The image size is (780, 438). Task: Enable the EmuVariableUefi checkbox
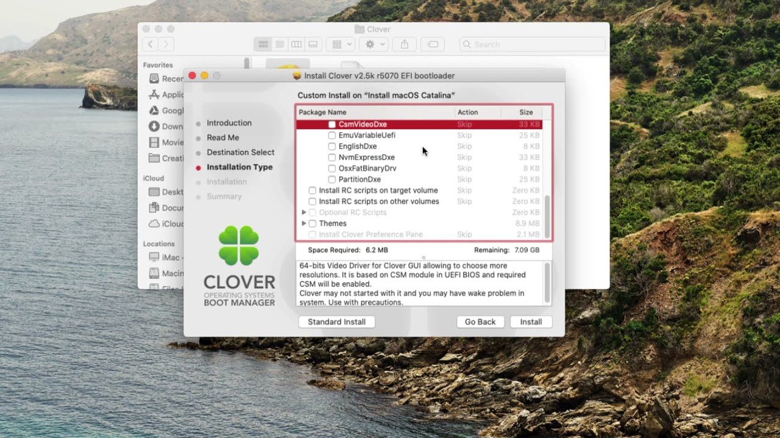pyautogui.click(x=332, y=135)
